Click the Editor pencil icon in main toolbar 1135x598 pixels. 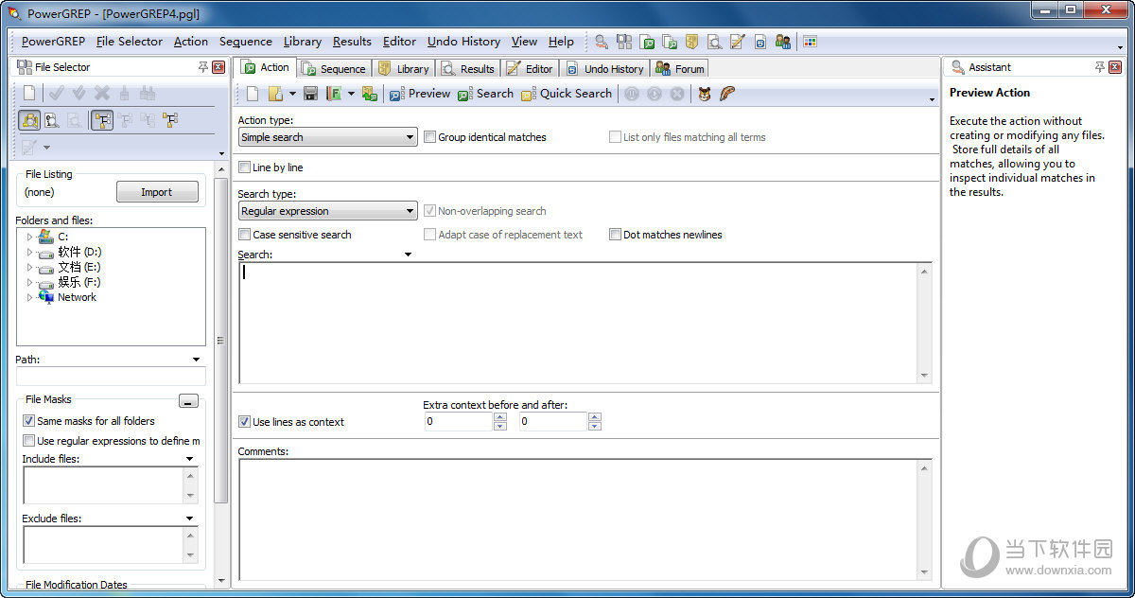(738, 42)
